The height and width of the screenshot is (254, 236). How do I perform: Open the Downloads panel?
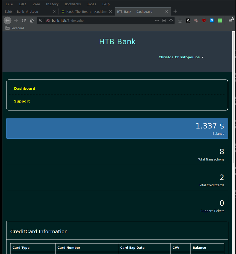pyautogui.click(x=180, y=20)
